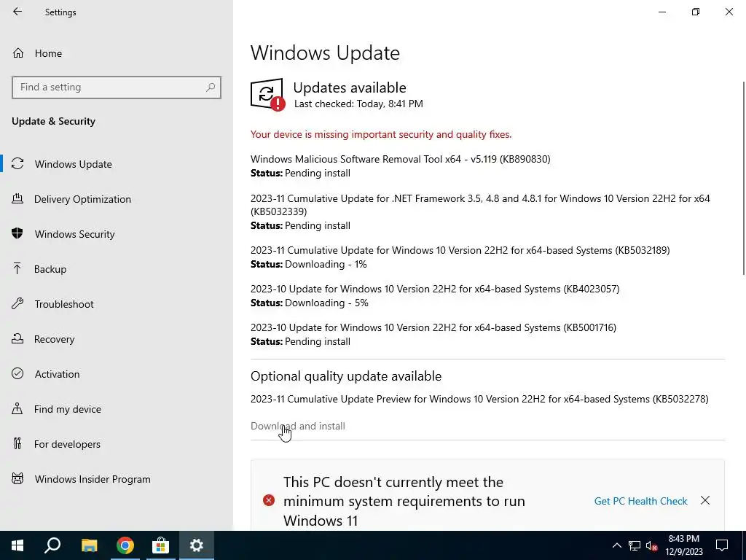Screen dimensions: 746x560
Task: Click the KB5032278 preview update text
Action: 479,399
